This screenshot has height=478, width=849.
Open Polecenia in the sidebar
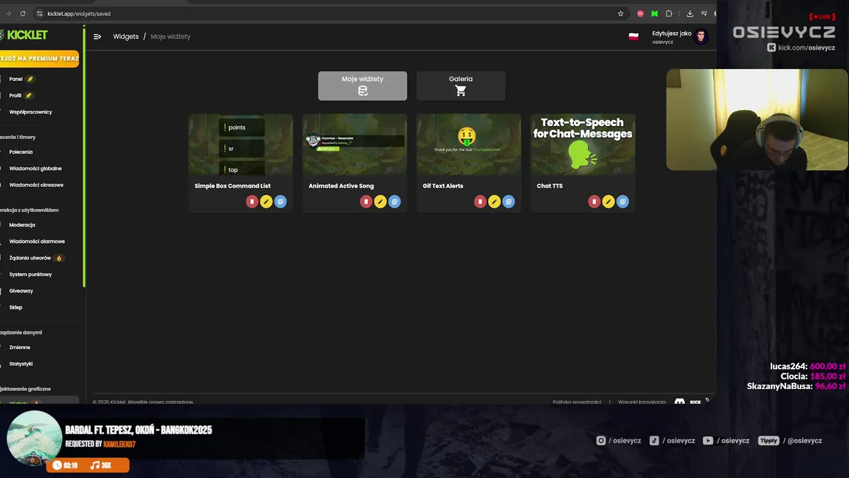click(21, 152)
